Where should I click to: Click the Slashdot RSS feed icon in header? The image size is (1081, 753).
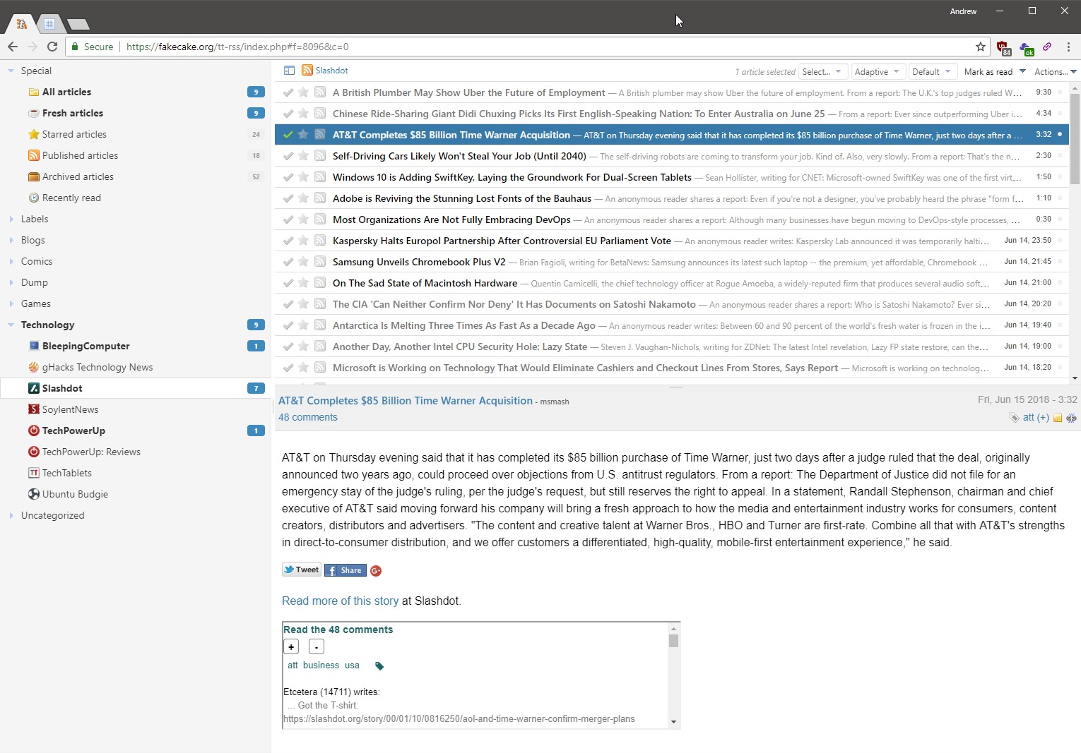(307, 71)
